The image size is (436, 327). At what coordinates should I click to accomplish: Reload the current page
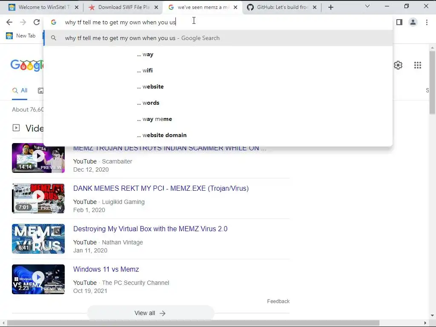click(x=37, y=22)
